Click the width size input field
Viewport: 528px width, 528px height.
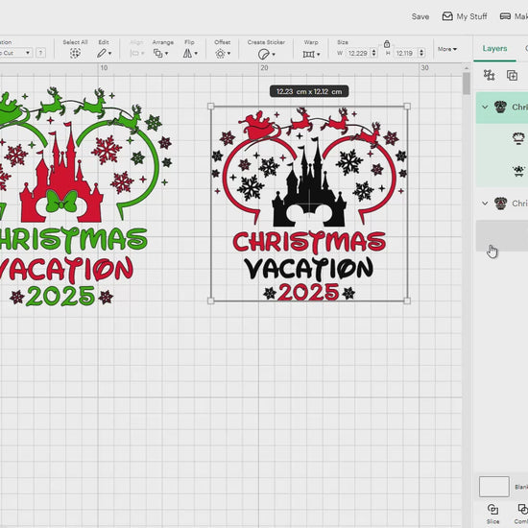tap(358, 53)
